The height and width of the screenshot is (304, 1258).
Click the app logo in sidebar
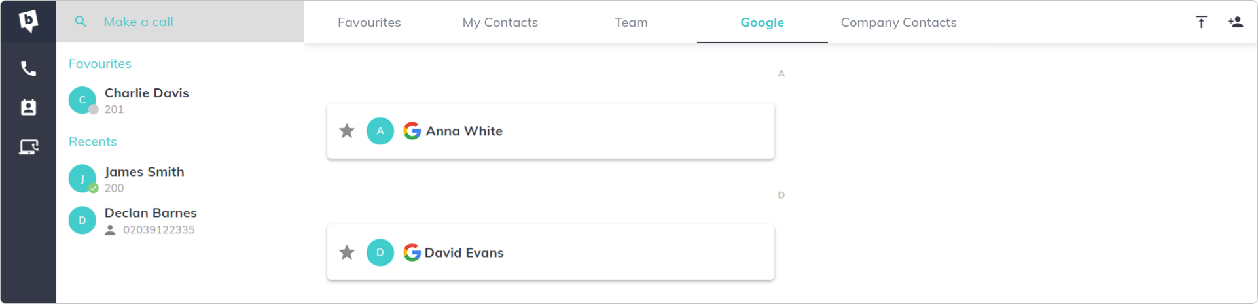28,22
